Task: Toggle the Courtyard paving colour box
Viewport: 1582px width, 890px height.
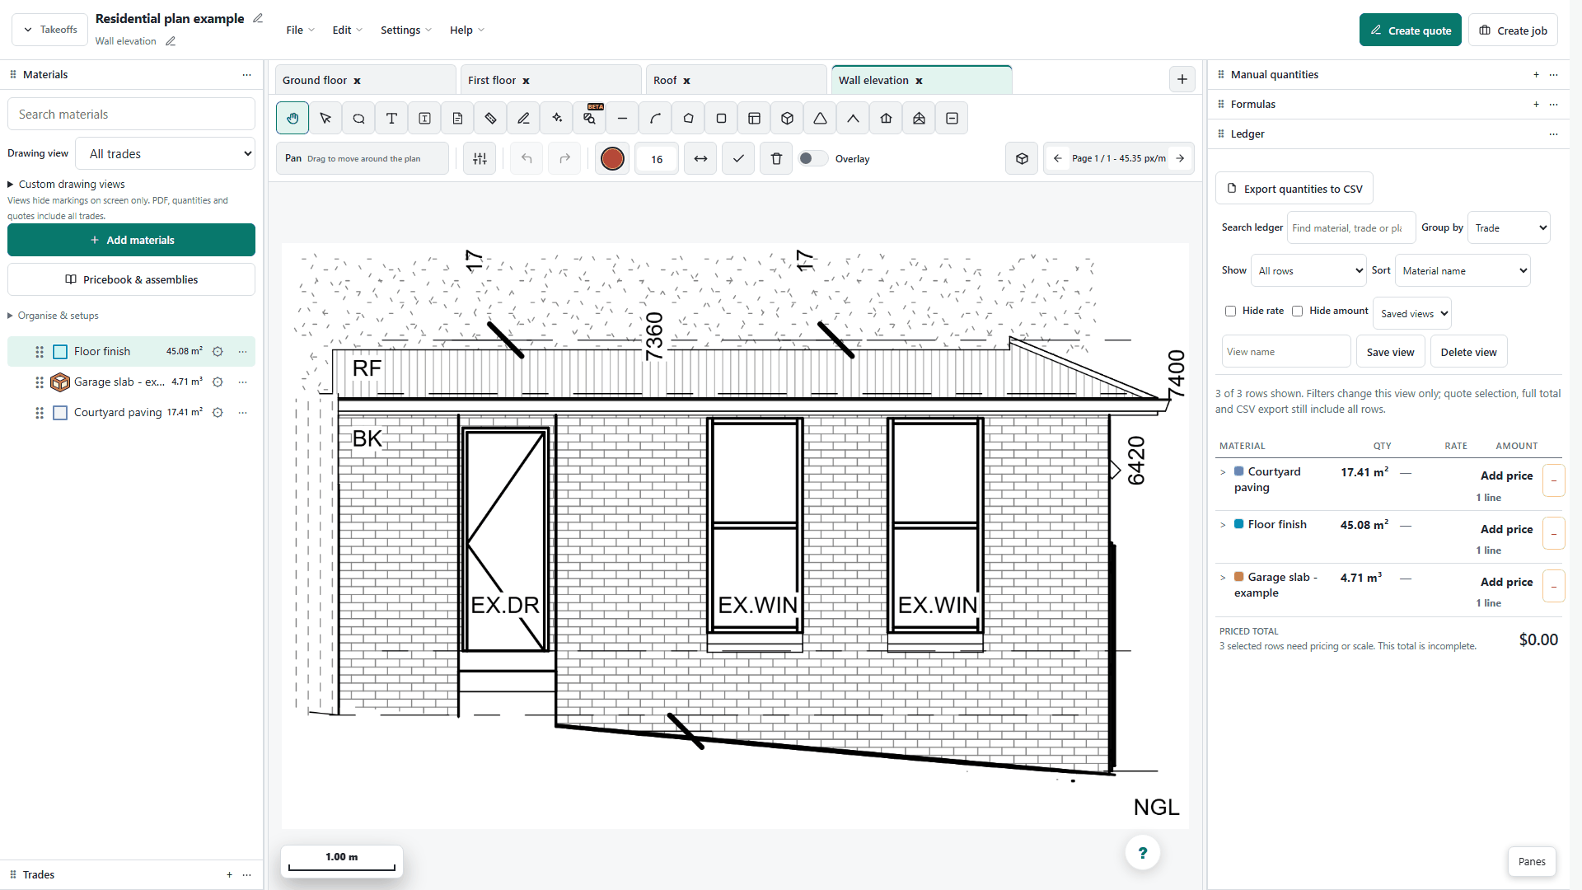Action: click(x=60, y=413)
